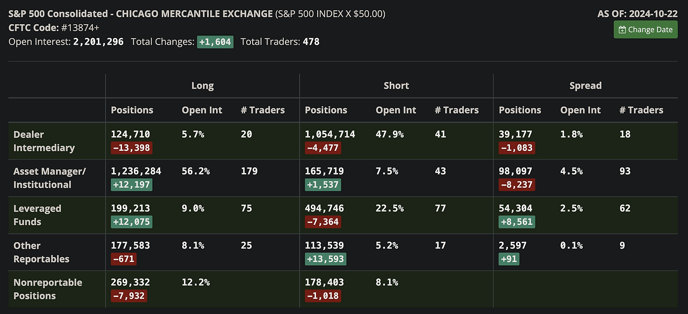Click the Other Reportables row label

tap(41, 252)
